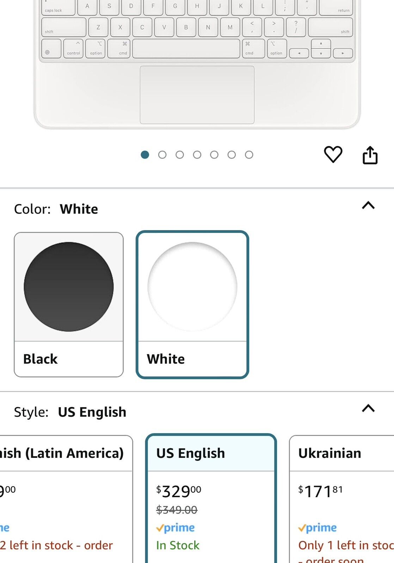Viewport: 394px width, 563px height.
Task: Select the sixth carousel dot
Action: point(232,155)
